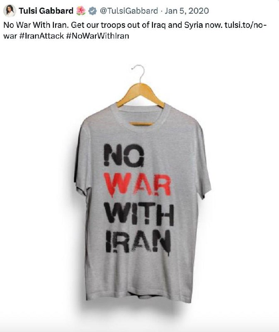Click the black NO word on shirt
This screenshot has width=279, height=332.
click(124, 154)
